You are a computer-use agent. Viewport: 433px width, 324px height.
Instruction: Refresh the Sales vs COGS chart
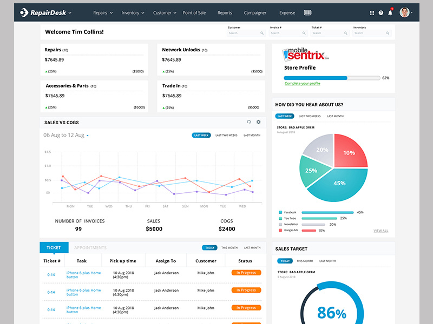[x=249, y=122]
